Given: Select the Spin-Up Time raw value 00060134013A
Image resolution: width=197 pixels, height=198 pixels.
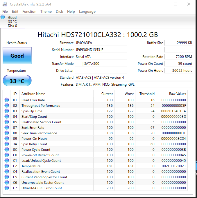Looking at the screenshot, I should point(173,111).
